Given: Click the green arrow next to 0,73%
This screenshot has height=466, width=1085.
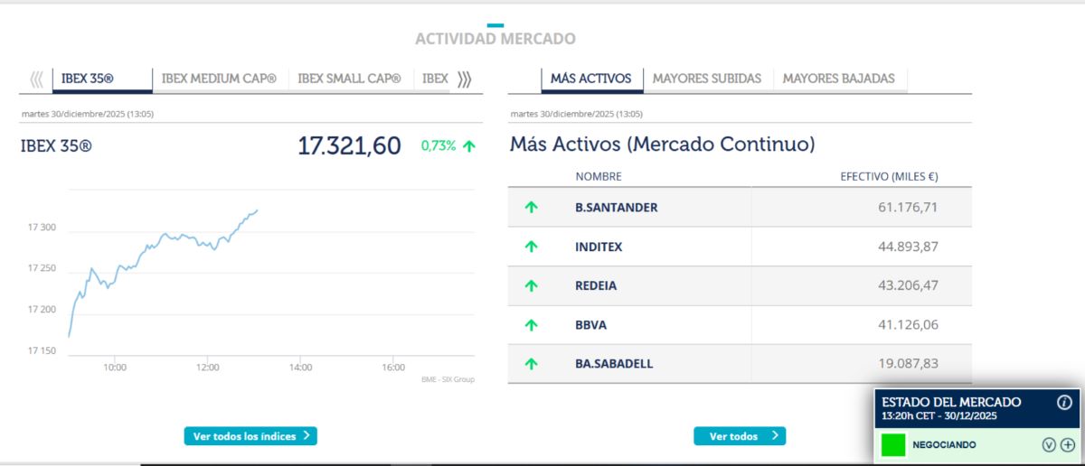Looking at the screenshot, I should pyautogui.click(x=468, y=145).
